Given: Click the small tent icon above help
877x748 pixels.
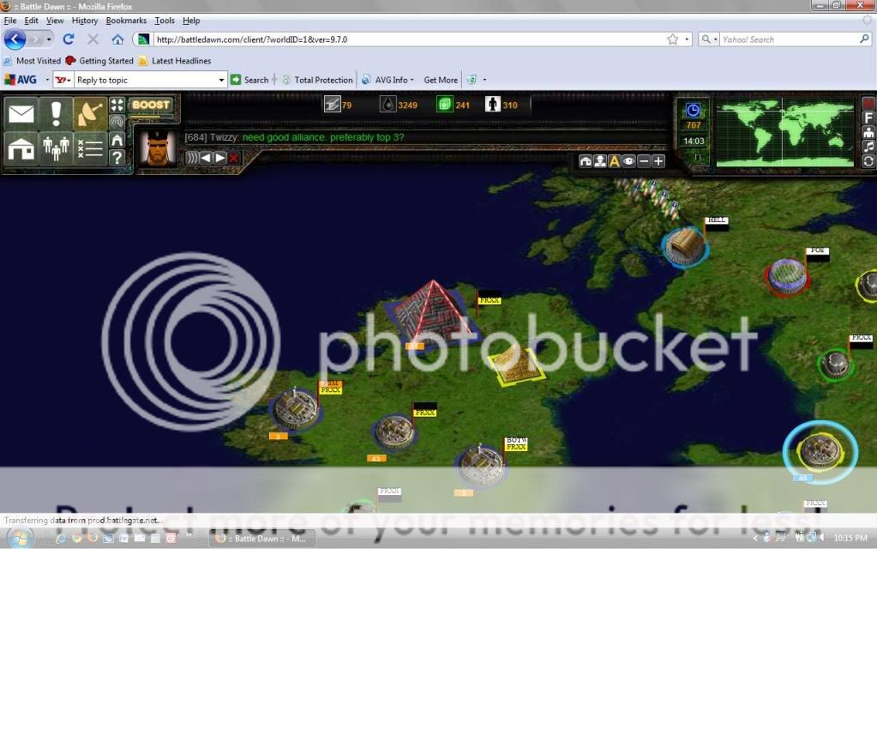Looking at the screenshot, I should coord(117,140).
